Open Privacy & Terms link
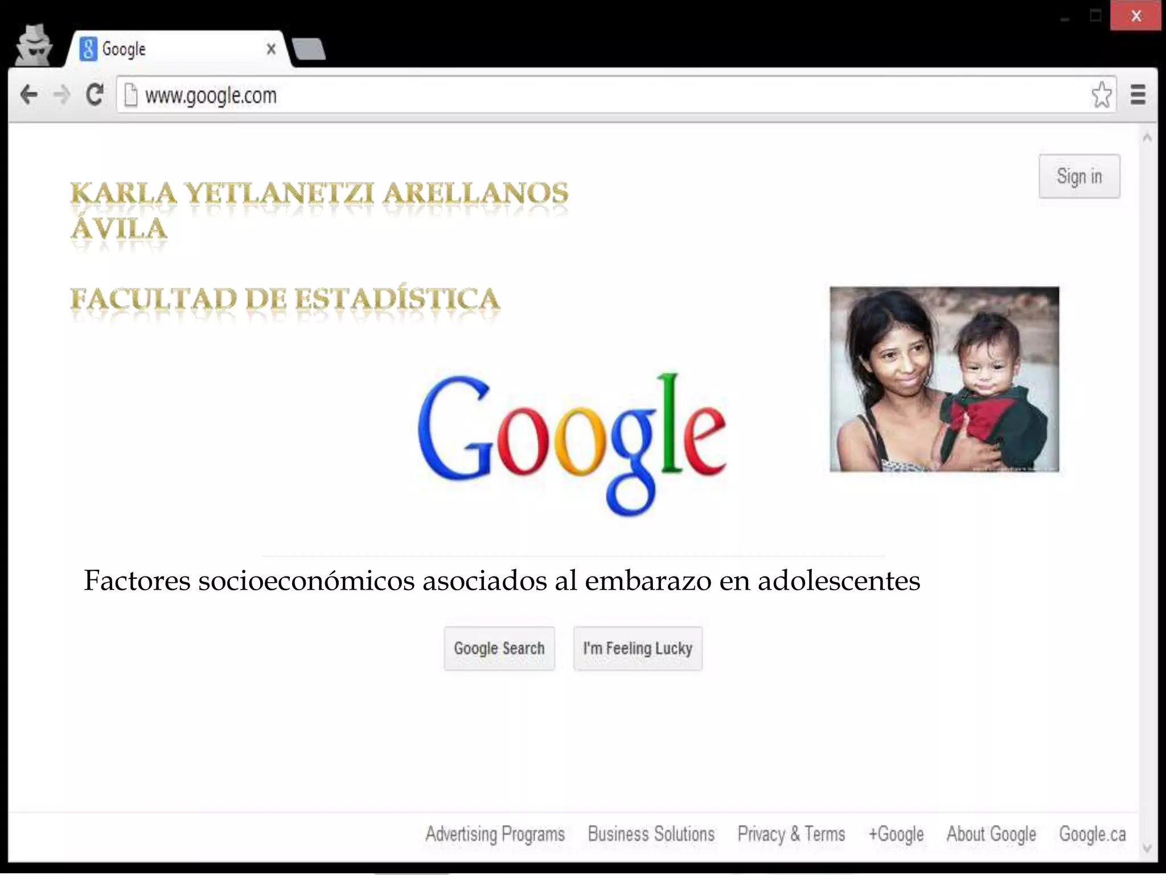The height and width of the screenshot is (875, 1166). click(791, 834)
